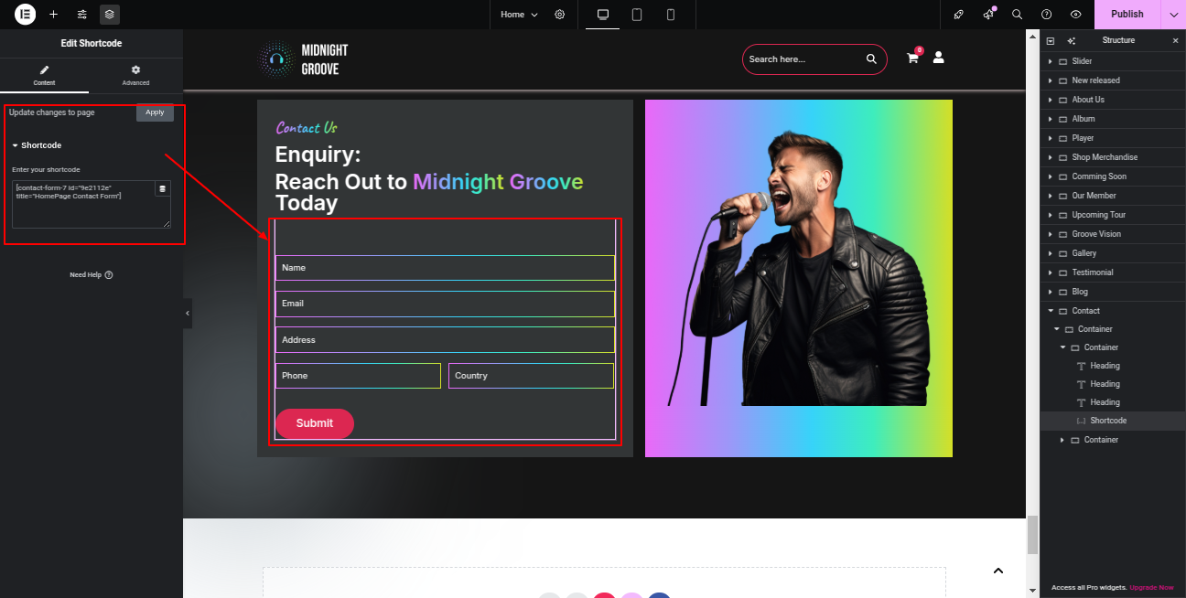The image size is (1186, 598).
Task: Open the What's New notifications icon
Action: pos(988,15)
